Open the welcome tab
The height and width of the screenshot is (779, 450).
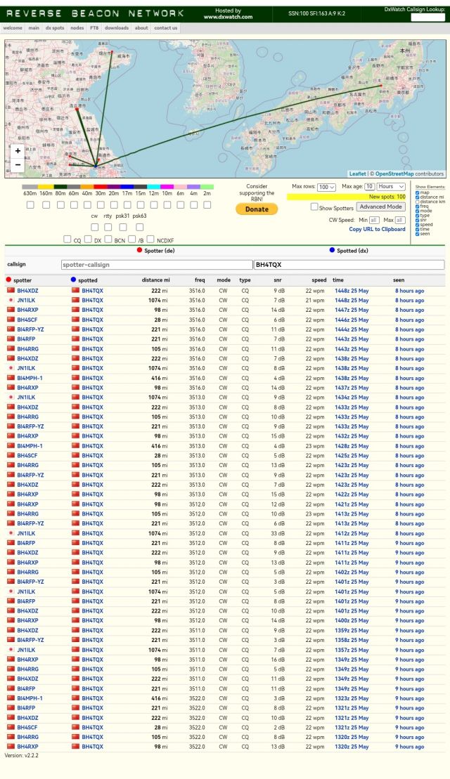13,28
